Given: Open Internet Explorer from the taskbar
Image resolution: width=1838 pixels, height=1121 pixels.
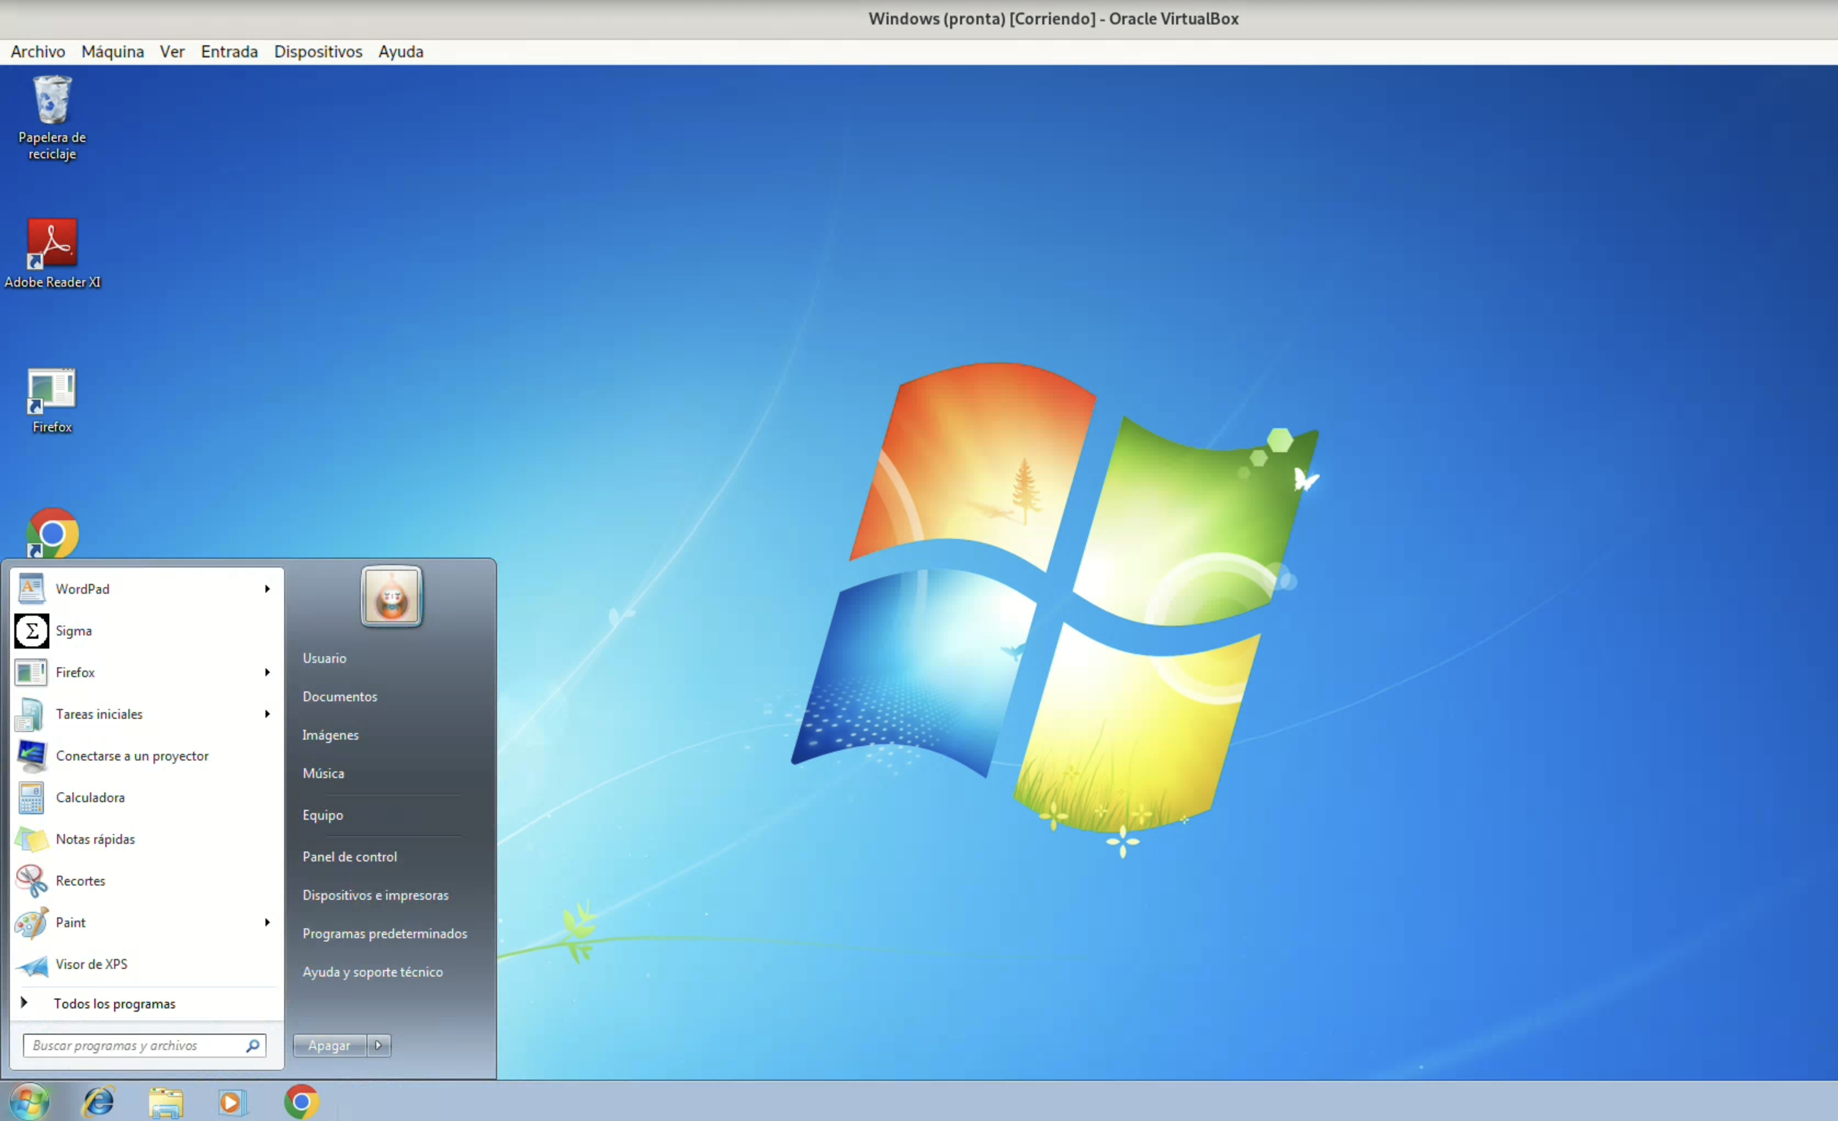Looking at the screenshot, I should [99, 1101].
